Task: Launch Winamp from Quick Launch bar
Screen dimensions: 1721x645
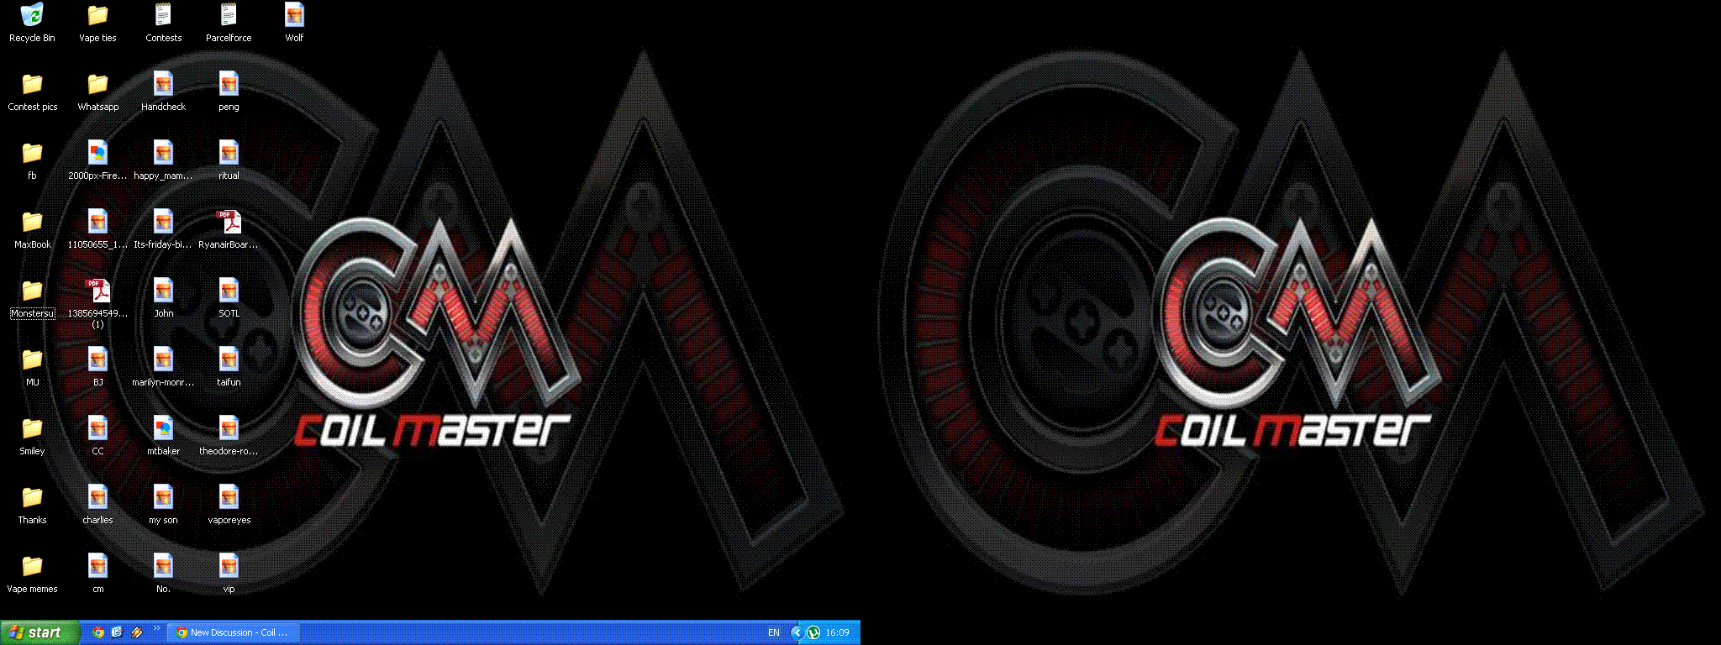Action: pyautogui.click(x=137, y=632)
